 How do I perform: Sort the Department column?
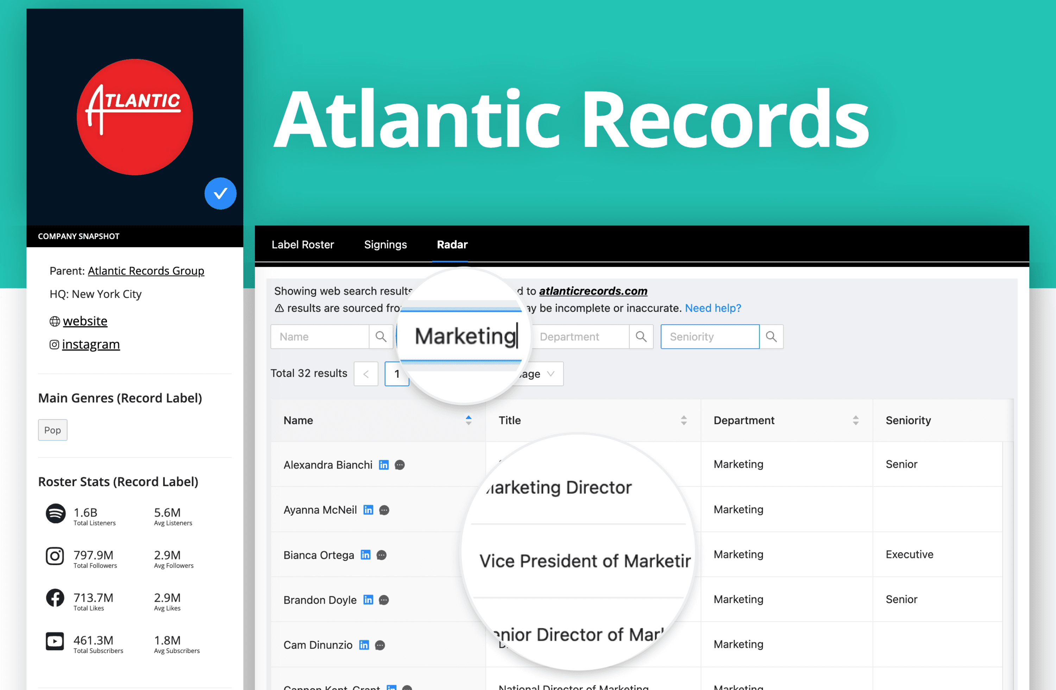click(855, 420)
